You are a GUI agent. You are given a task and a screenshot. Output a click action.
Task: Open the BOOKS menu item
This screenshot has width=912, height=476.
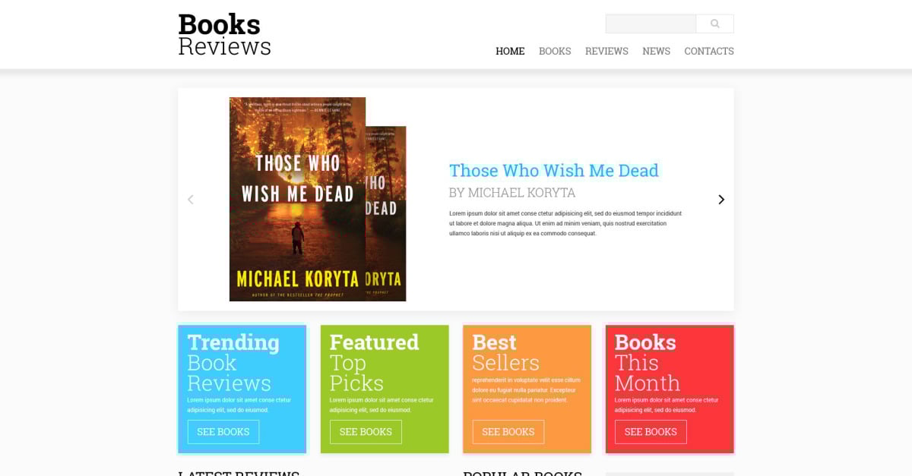tap(555, 51)
